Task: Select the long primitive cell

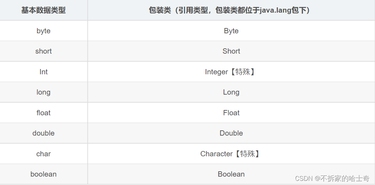Action: [x=43, y=92]
